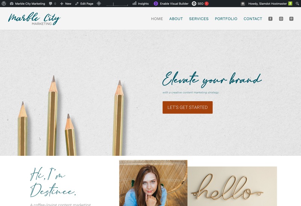Click the comments bubble icon

point(50,3)
